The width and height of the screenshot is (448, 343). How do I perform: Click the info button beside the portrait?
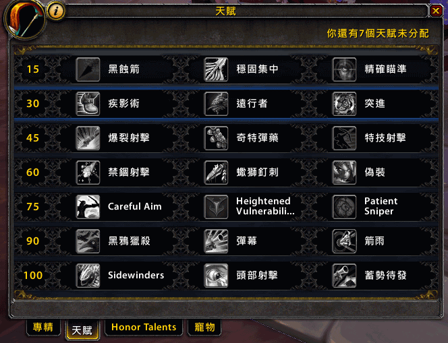(56, 11)
